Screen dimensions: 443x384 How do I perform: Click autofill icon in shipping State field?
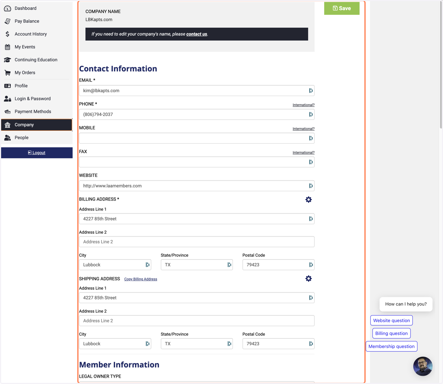coord(229,344)
